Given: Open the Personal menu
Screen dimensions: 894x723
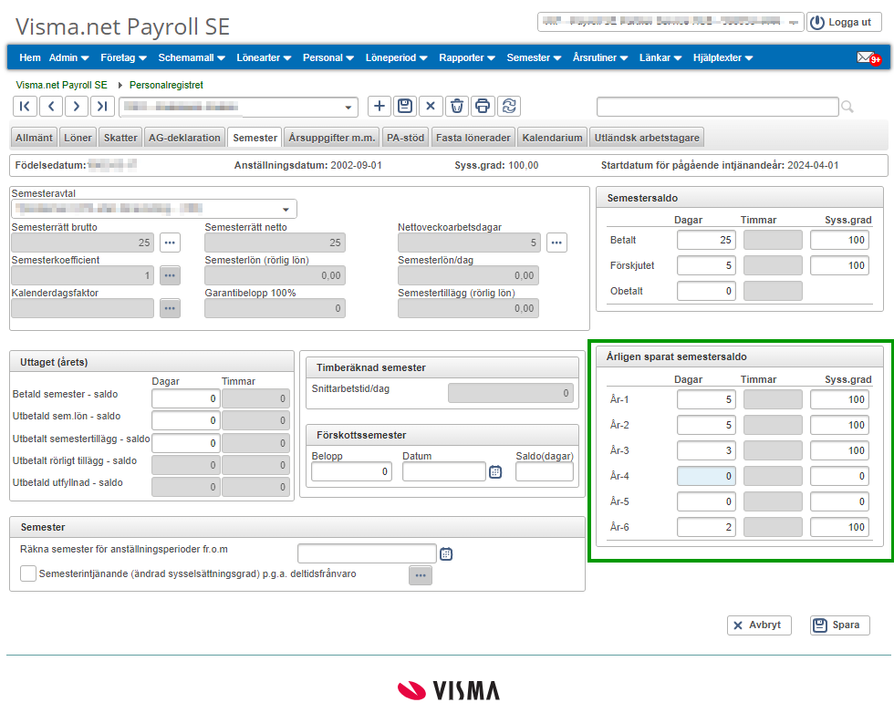Looking at the screenshot, I should 328,57.
